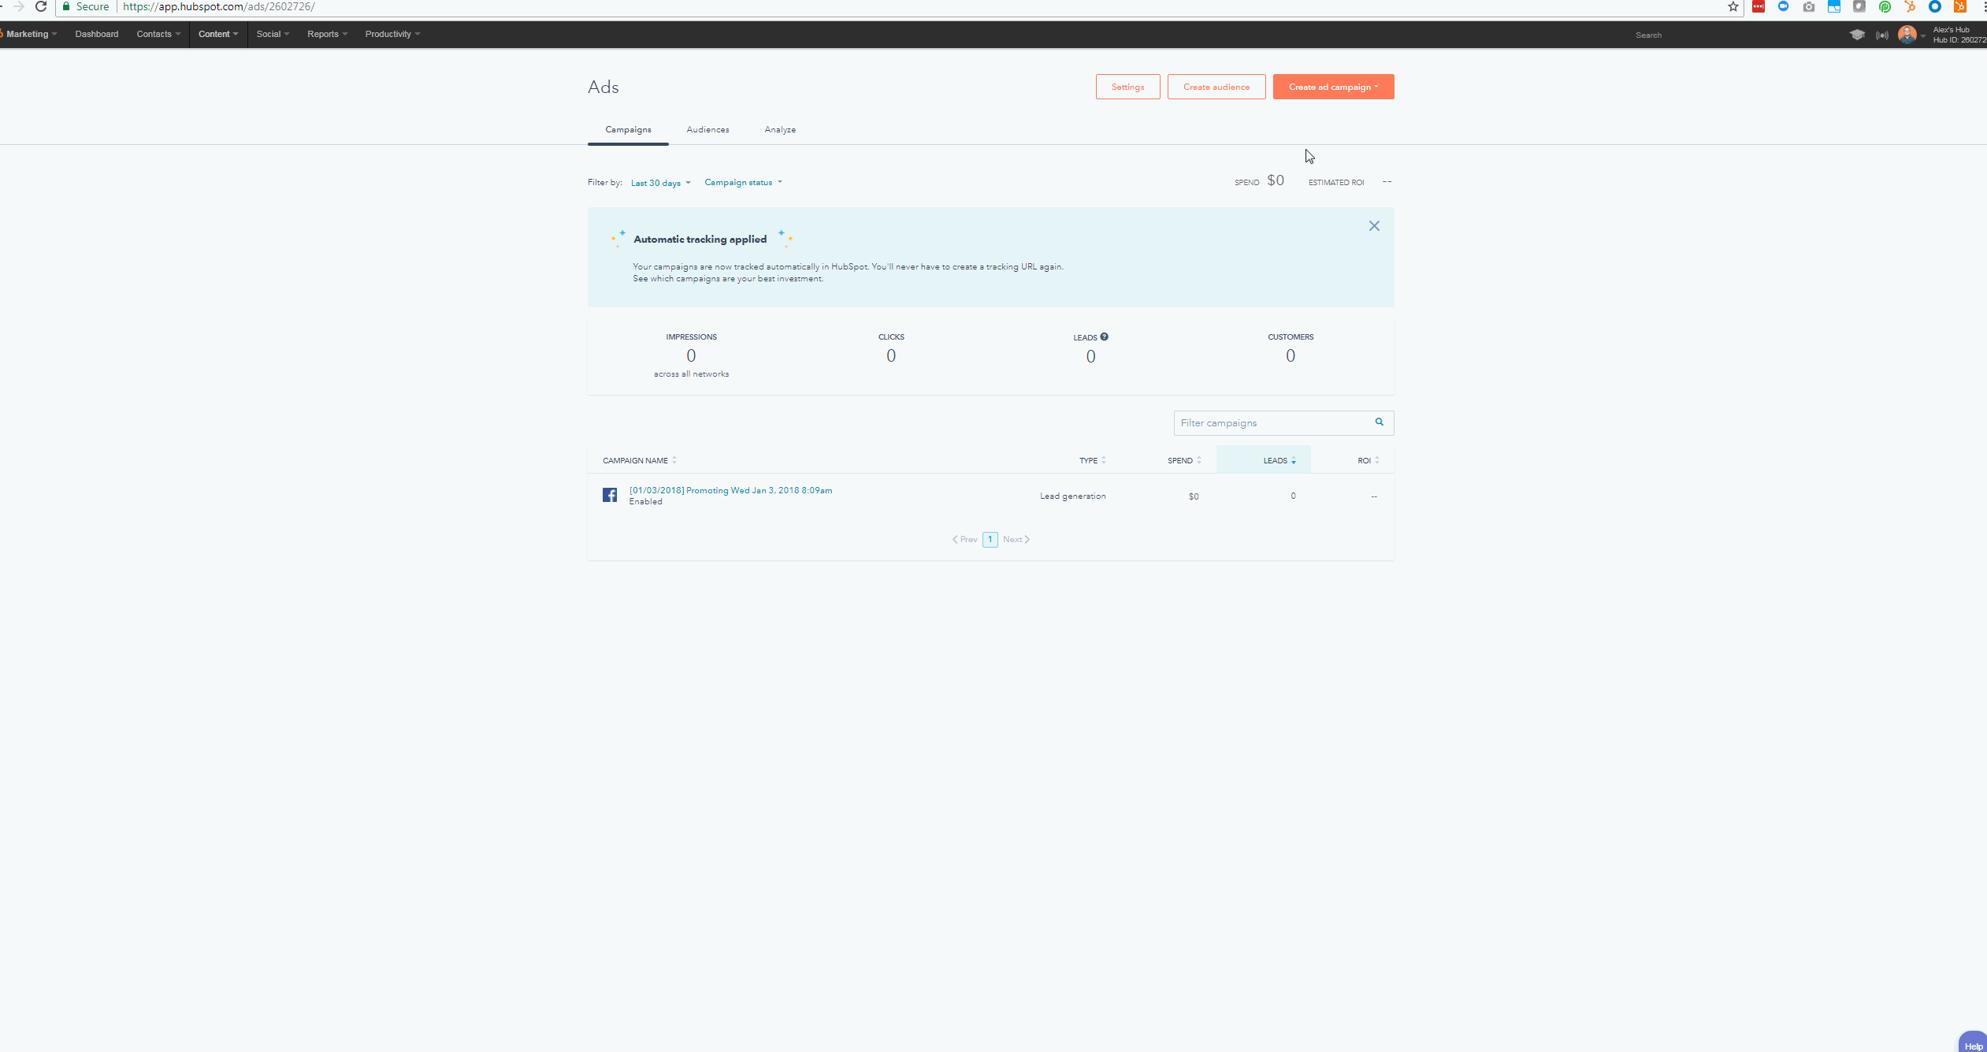Open the Create ad campaign dropdown
1987x1052 pixels.
[1333, 87]
